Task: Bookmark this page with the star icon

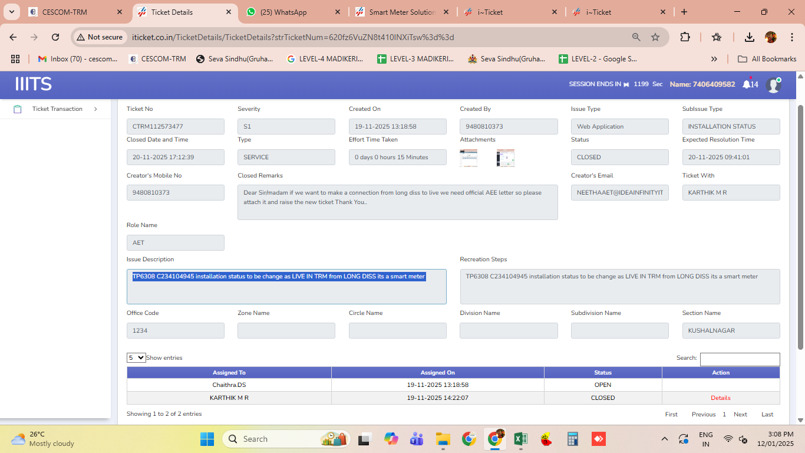Action: pyautogui.click(x=655, y=37)
